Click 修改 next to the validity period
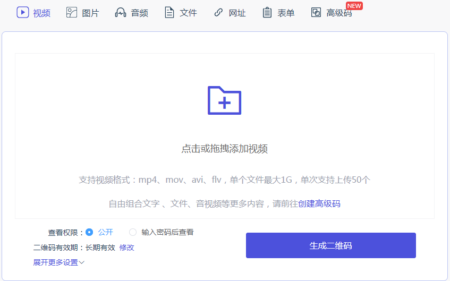450x281 pixels. (x=126, y=248)
